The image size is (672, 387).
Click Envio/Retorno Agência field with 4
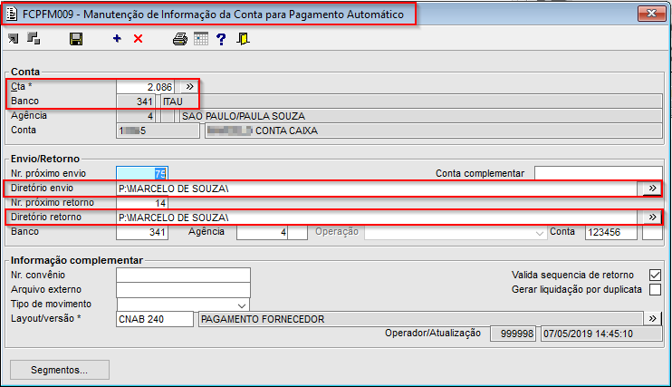point(262,232)
